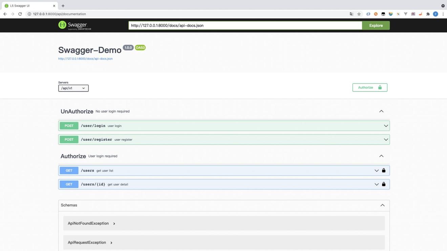Click the lock icon on GET /users

click(x=384, y=170)
